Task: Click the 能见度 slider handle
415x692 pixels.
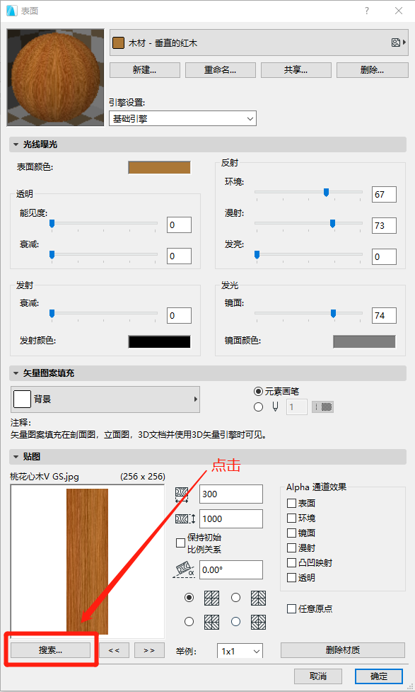Action: pos(52,224)
